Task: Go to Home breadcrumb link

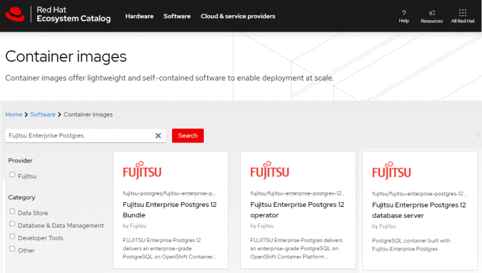Action: [14, 115]
